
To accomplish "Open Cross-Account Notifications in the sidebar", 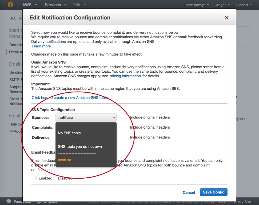I will point(16,101).
